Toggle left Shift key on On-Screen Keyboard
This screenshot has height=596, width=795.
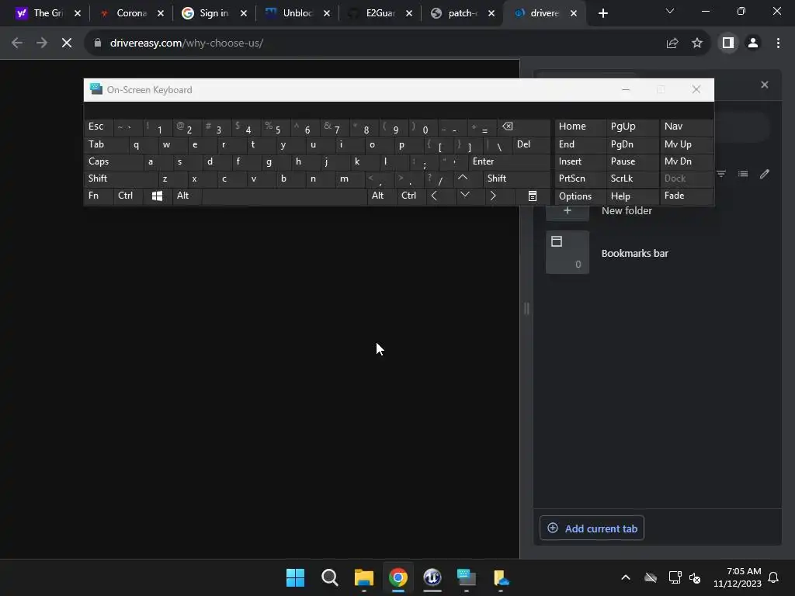click(x=120, y=178)
